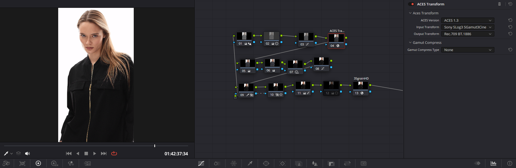Click the layers overlay icon under viewer
Viewport: 516px width, 168px height.
pos(18,153)
